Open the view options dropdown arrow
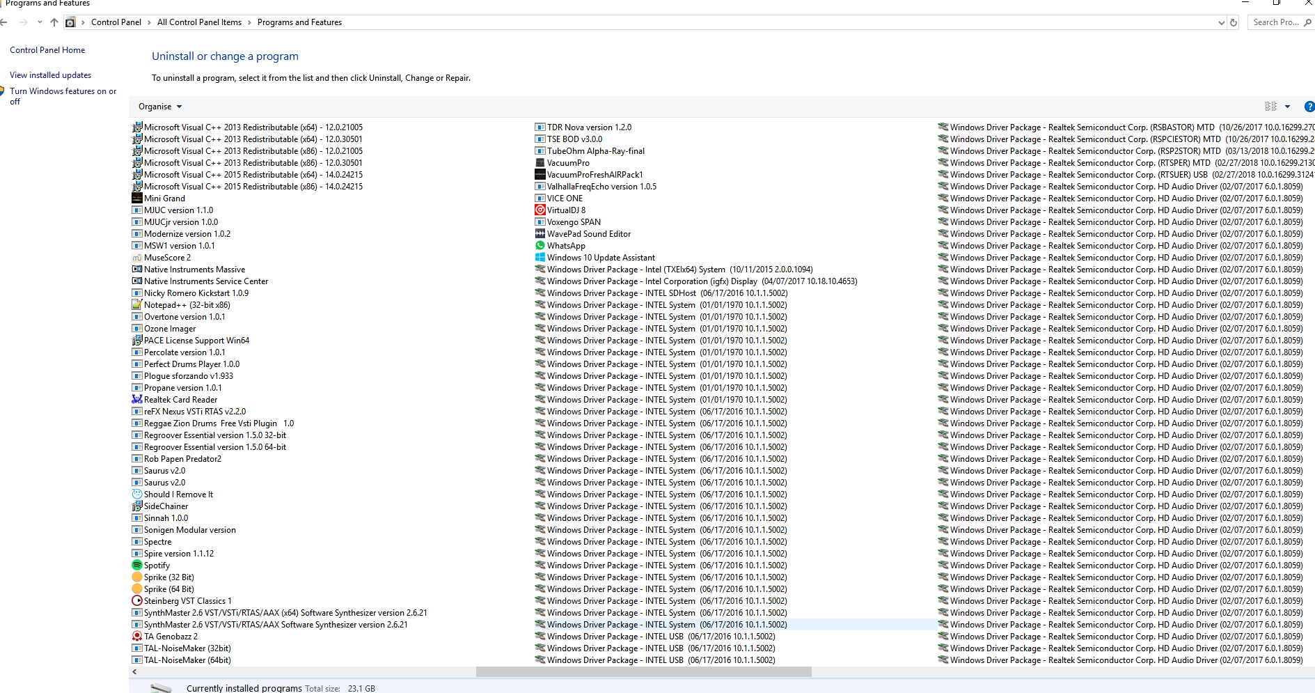 coord(1288,107)
